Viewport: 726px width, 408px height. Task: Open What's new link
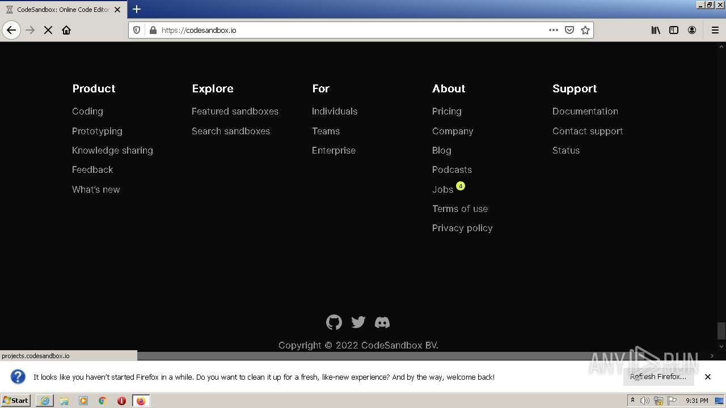point(96,189)
